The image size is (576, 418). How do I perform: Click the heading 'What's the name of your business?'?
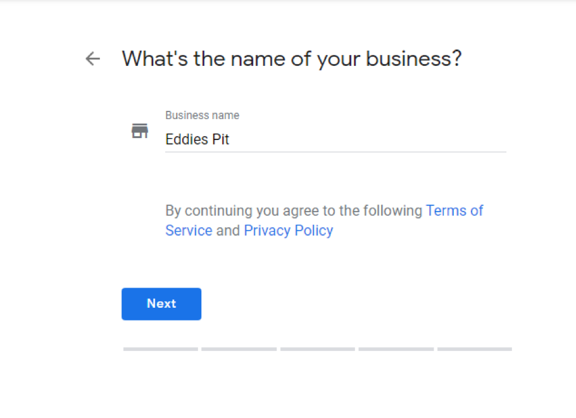tap(291, 59)
